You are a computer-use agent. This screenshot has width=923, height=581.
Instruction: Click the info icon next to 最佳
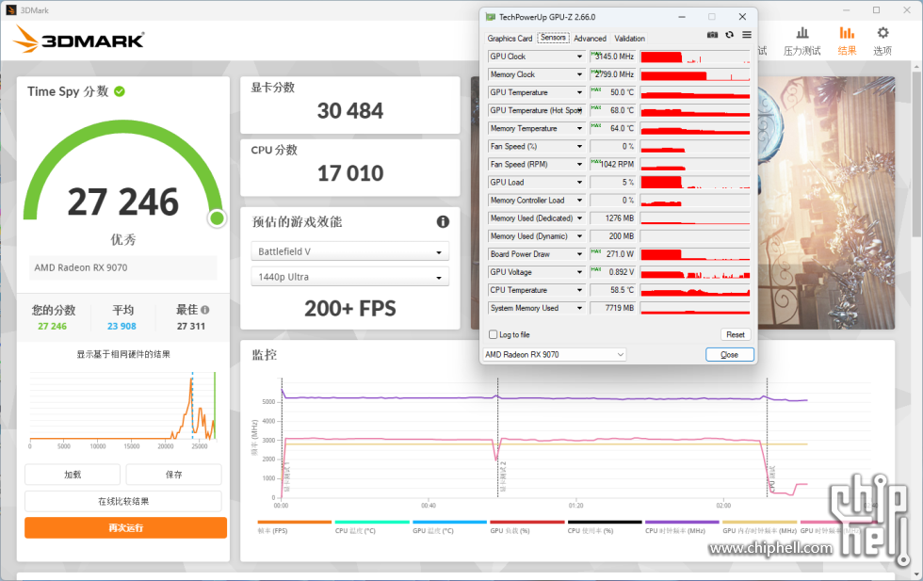[205, 310]
